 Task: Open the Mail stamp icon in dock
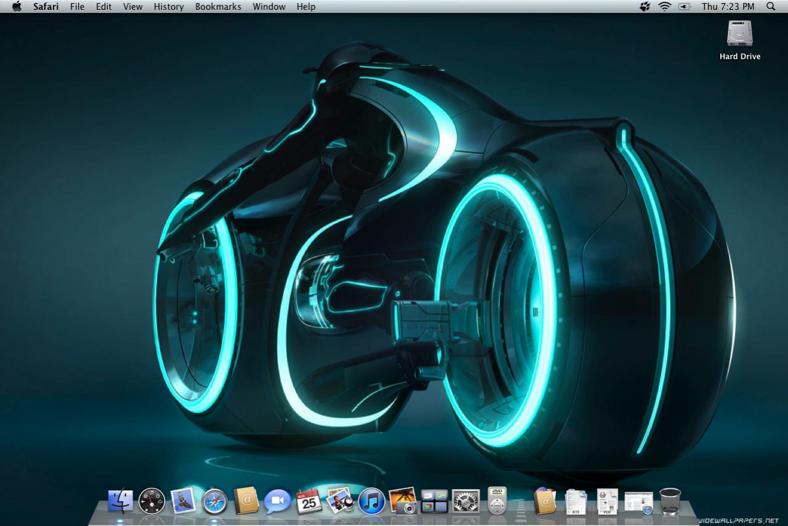pyautogui.click(x=183, y=501)
